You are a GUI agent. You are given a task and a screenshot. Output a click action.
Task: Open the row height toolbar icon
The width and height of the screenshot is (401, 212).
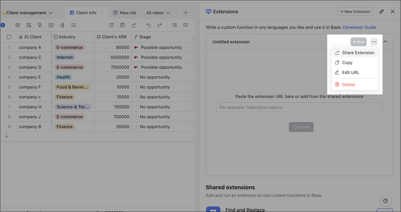pos(73,25)
